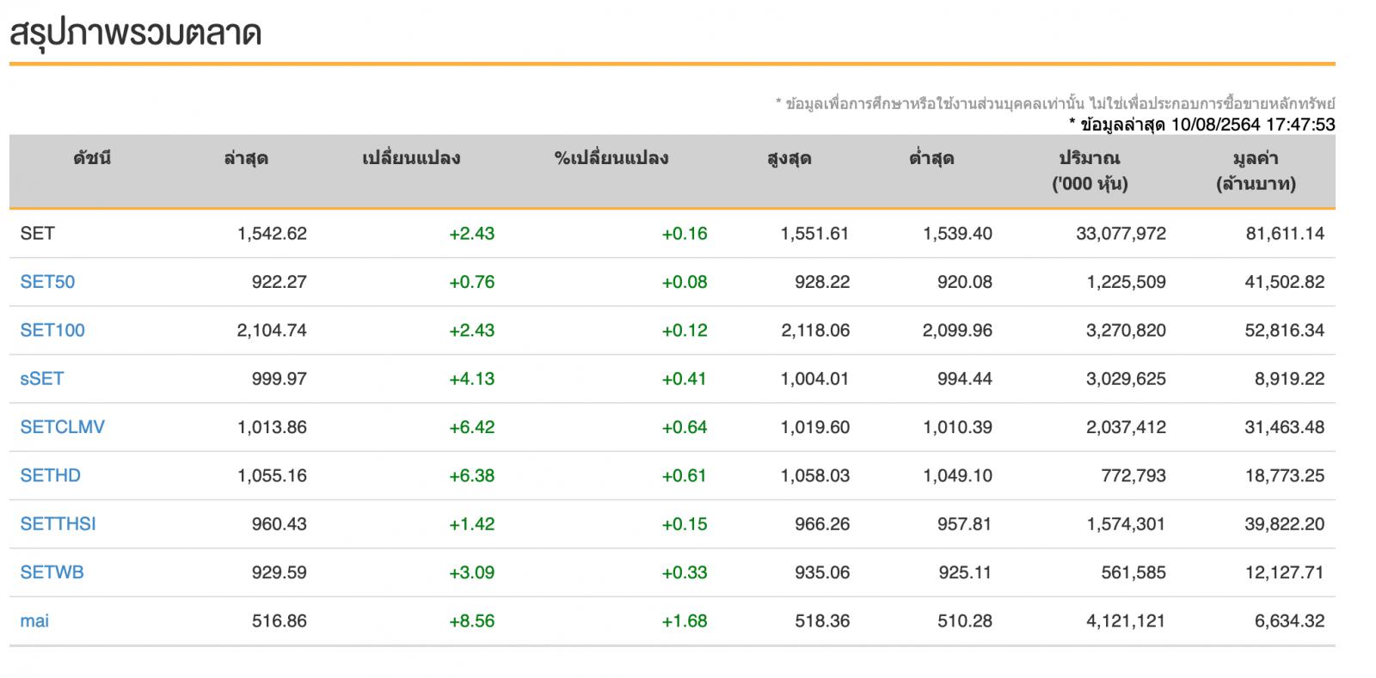
Task: Click SET50 change value +0.76
Action: point(472,282)
